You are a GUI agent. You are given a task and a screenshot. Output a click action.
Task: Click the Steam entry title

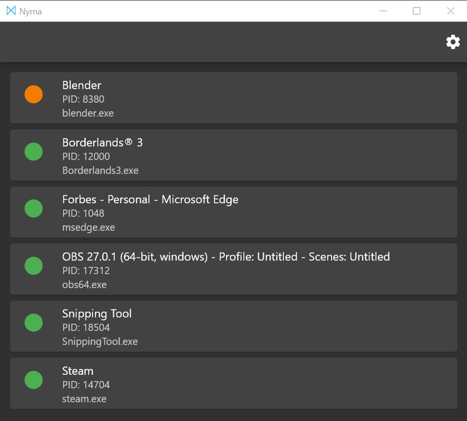coord(77,371)
